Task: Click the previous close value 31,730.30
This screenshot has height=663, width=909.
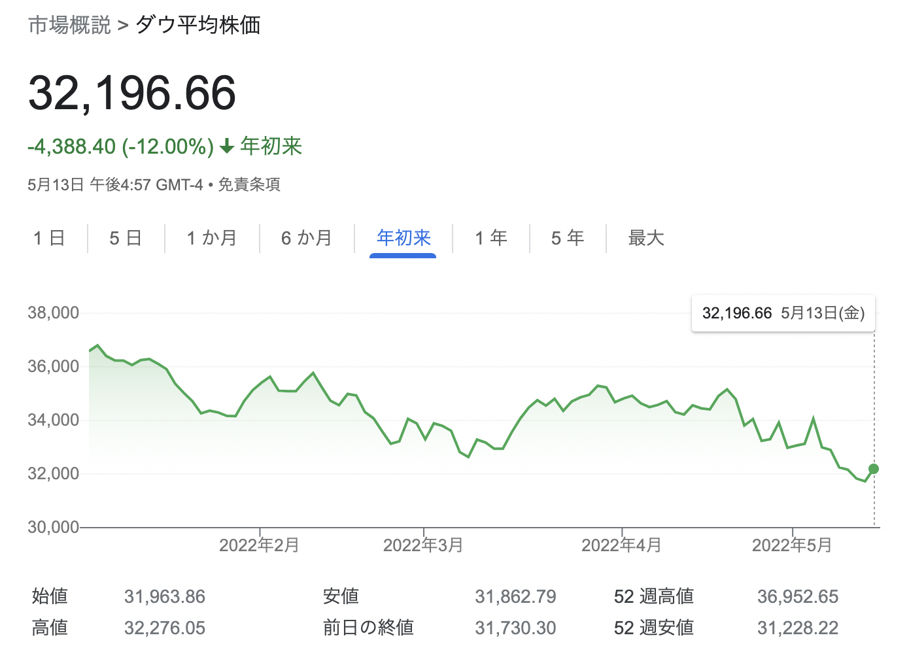Action: click(x=515, y=628)
